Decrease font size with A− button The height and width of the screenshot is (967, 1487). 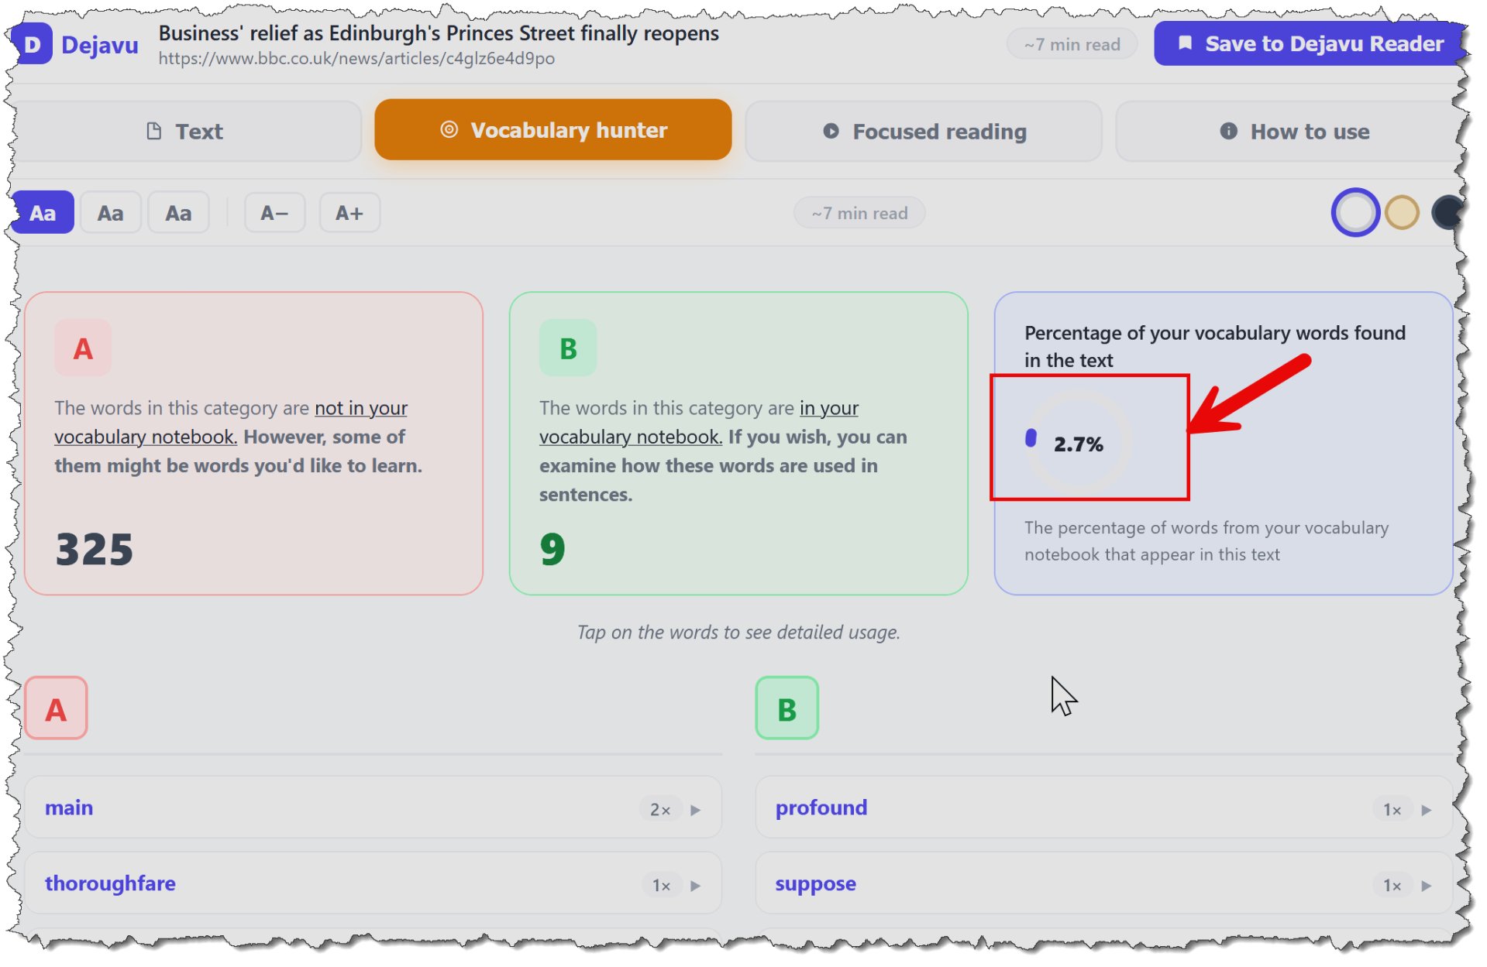click(275, 213)
